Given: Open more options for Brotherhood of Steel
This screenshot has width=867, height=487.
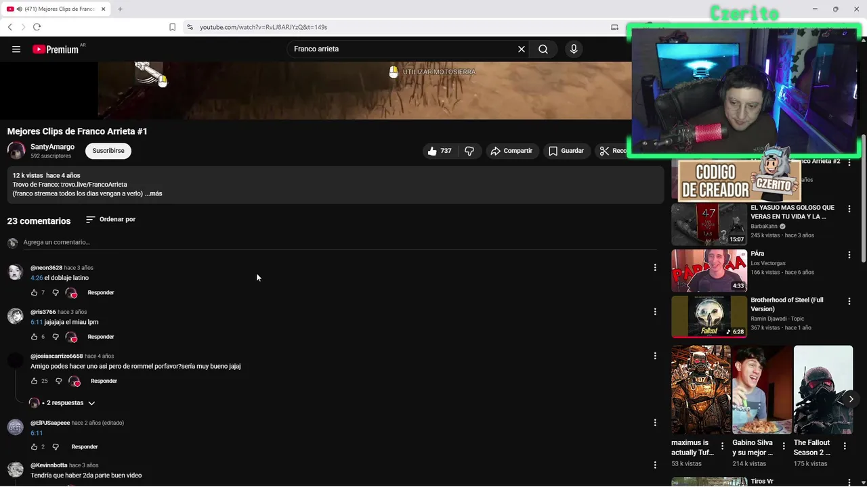Looking at the screenshot, I should [x=849, y=302].
